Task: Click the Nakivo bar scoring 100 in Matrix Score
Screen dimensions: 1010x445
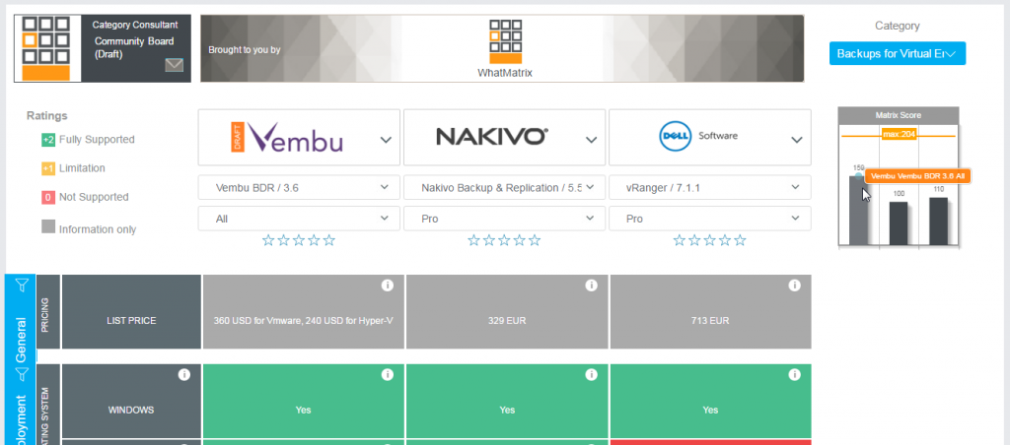Action: click(x=899, y=223)
